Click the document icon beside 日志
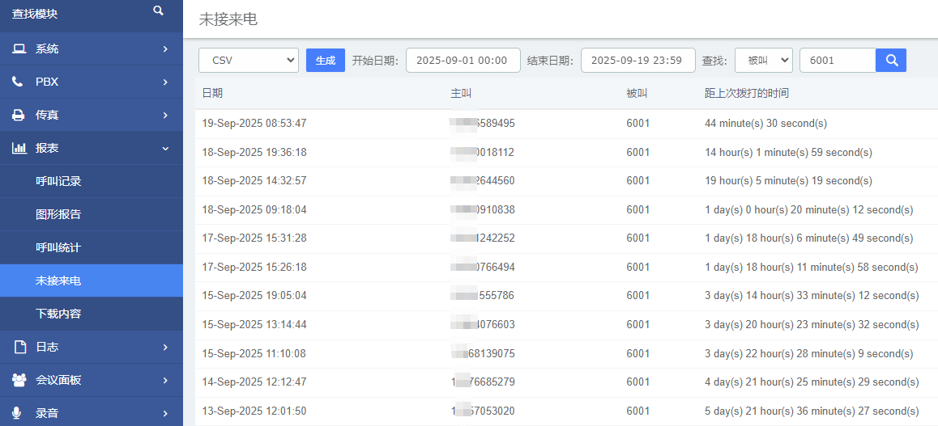This screenshot has width=938, height=426. [19, 347]
